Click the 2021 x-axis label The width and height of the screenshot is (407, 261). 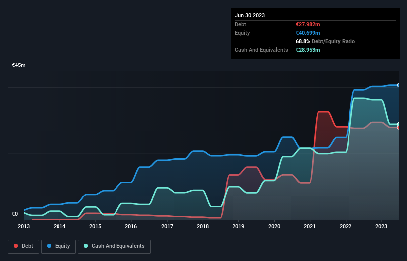click(x=310, y=226)
